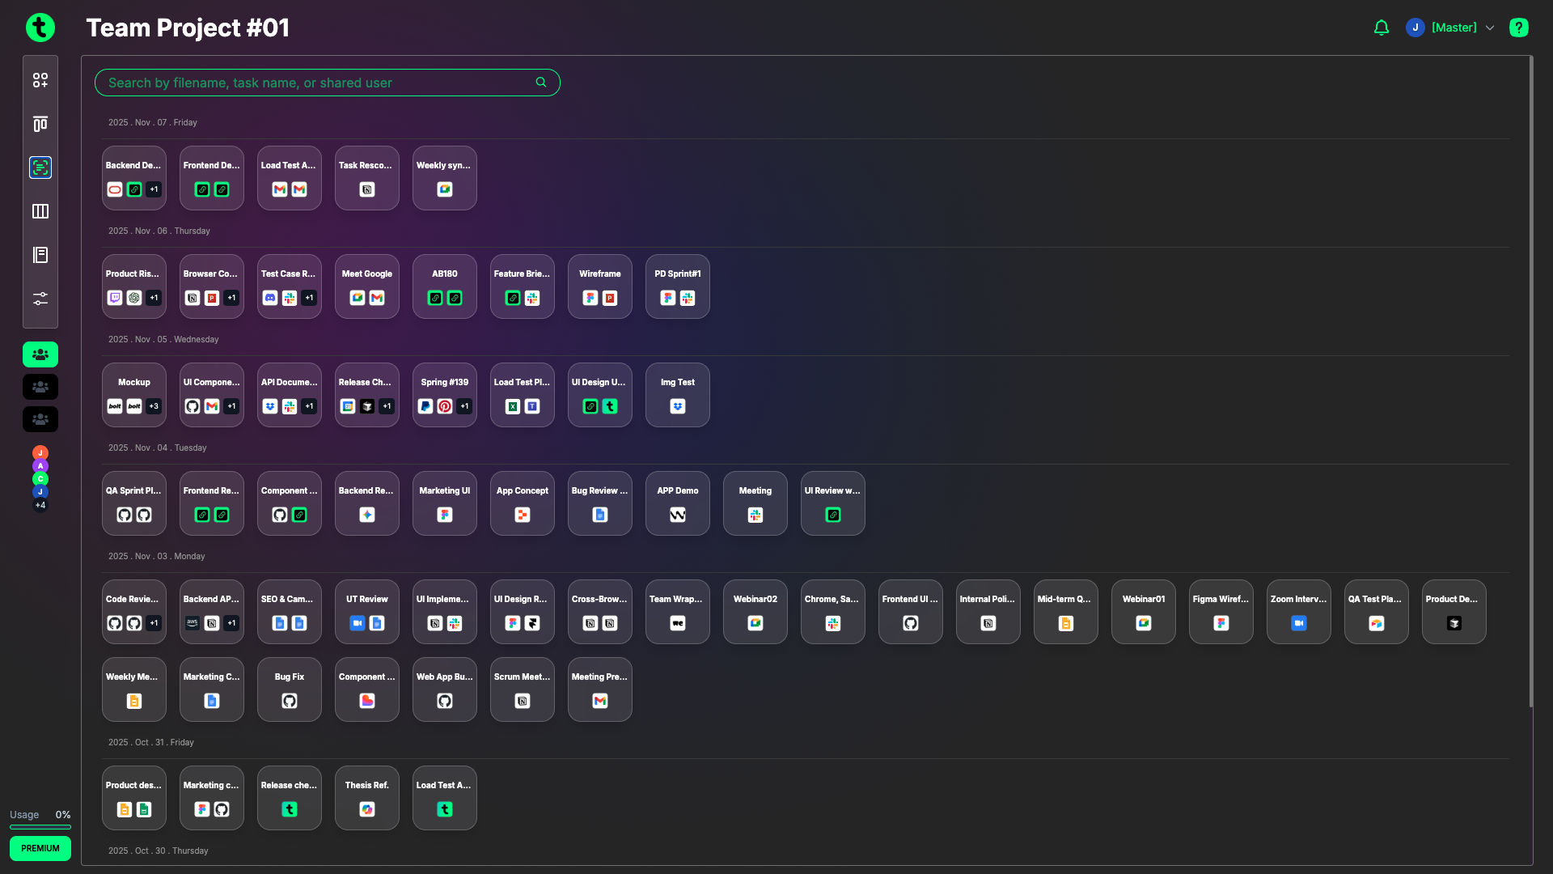This screenshot has height=874, width=1553.
Task: Open the help question mark icon
Action: pyautogui.click(x=1519, y=27)
